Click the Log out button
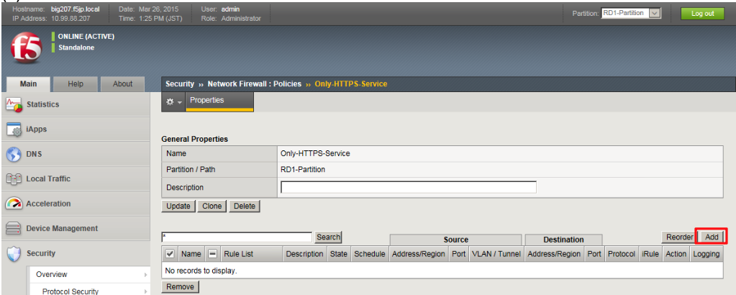Viewport: 736px width, 295px height. click(702, 13)
